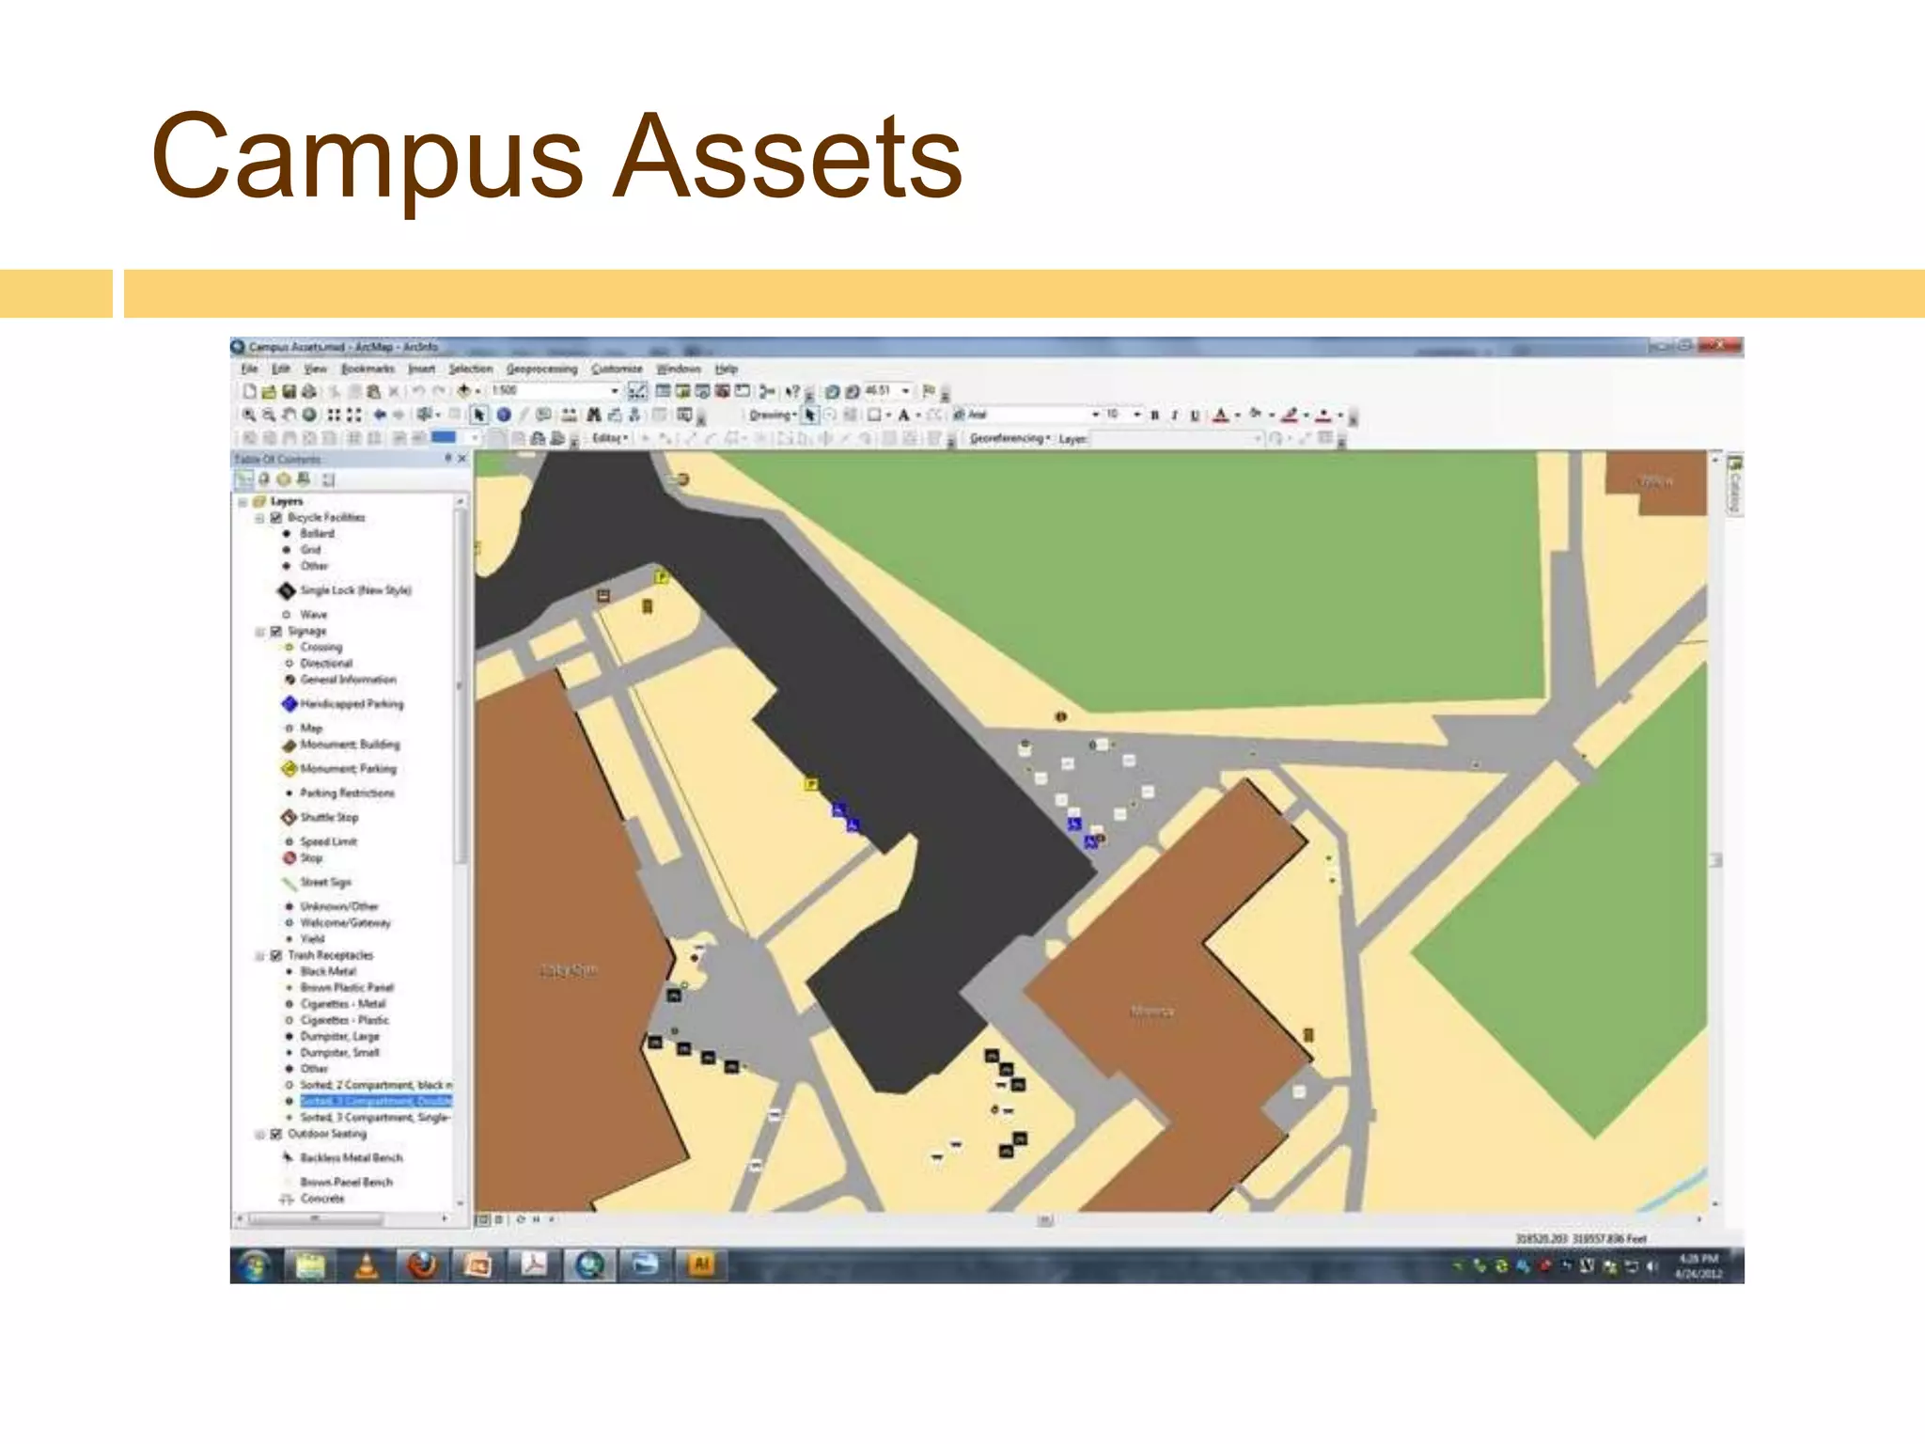Open the Insert menu
This screenshot has height=1444, width=1925.
(421, 369)
